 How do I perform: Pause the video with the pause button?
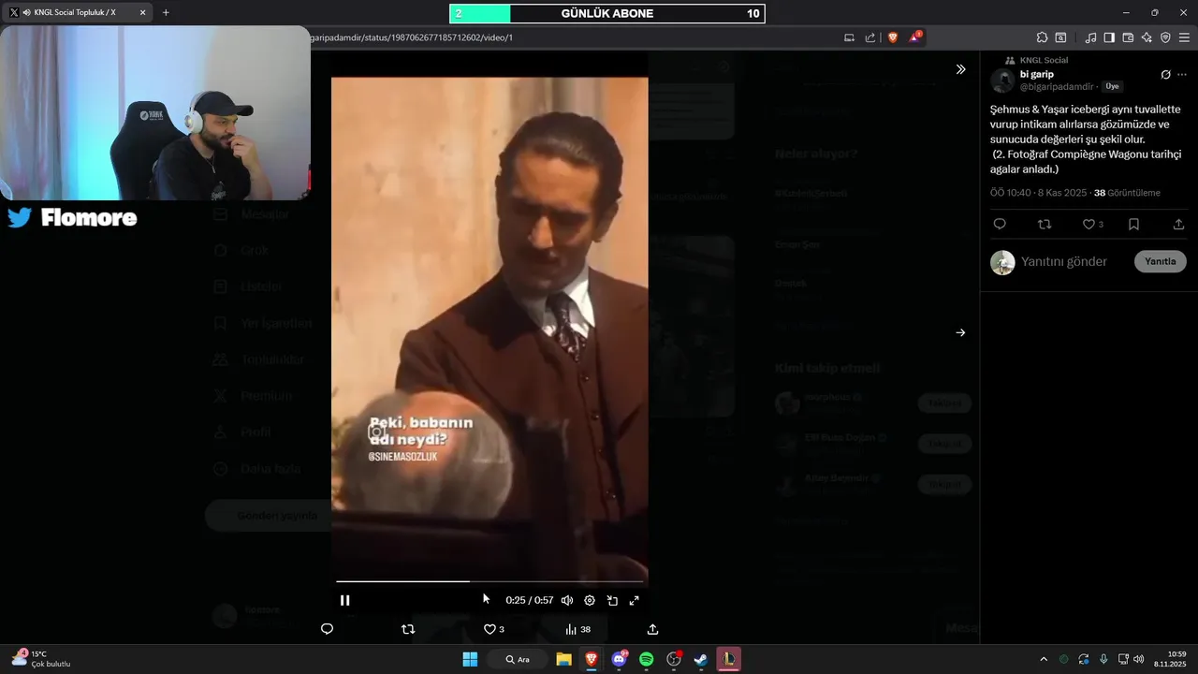click(x=344, y=600)
